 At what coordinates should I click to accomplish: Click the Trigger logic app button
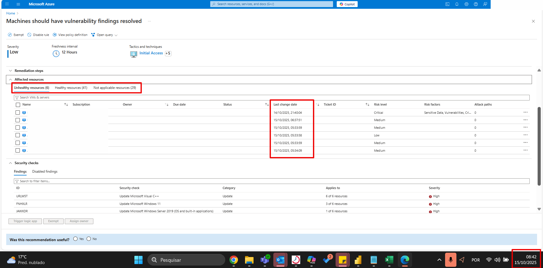[25, 221]
